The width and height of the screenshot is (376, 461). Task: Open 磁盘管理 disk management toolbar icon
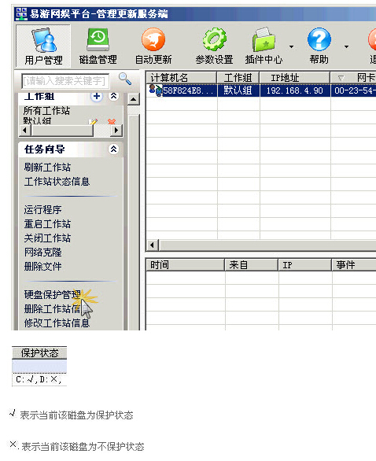click(x=98, y=46)
